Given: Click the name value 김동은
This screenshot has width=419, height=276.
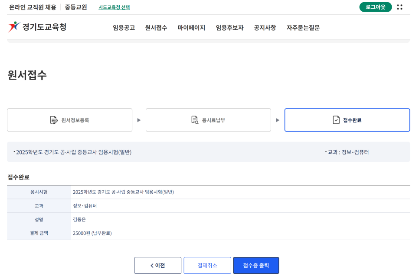Looking at the screenshot, I should tap(79, 219).
